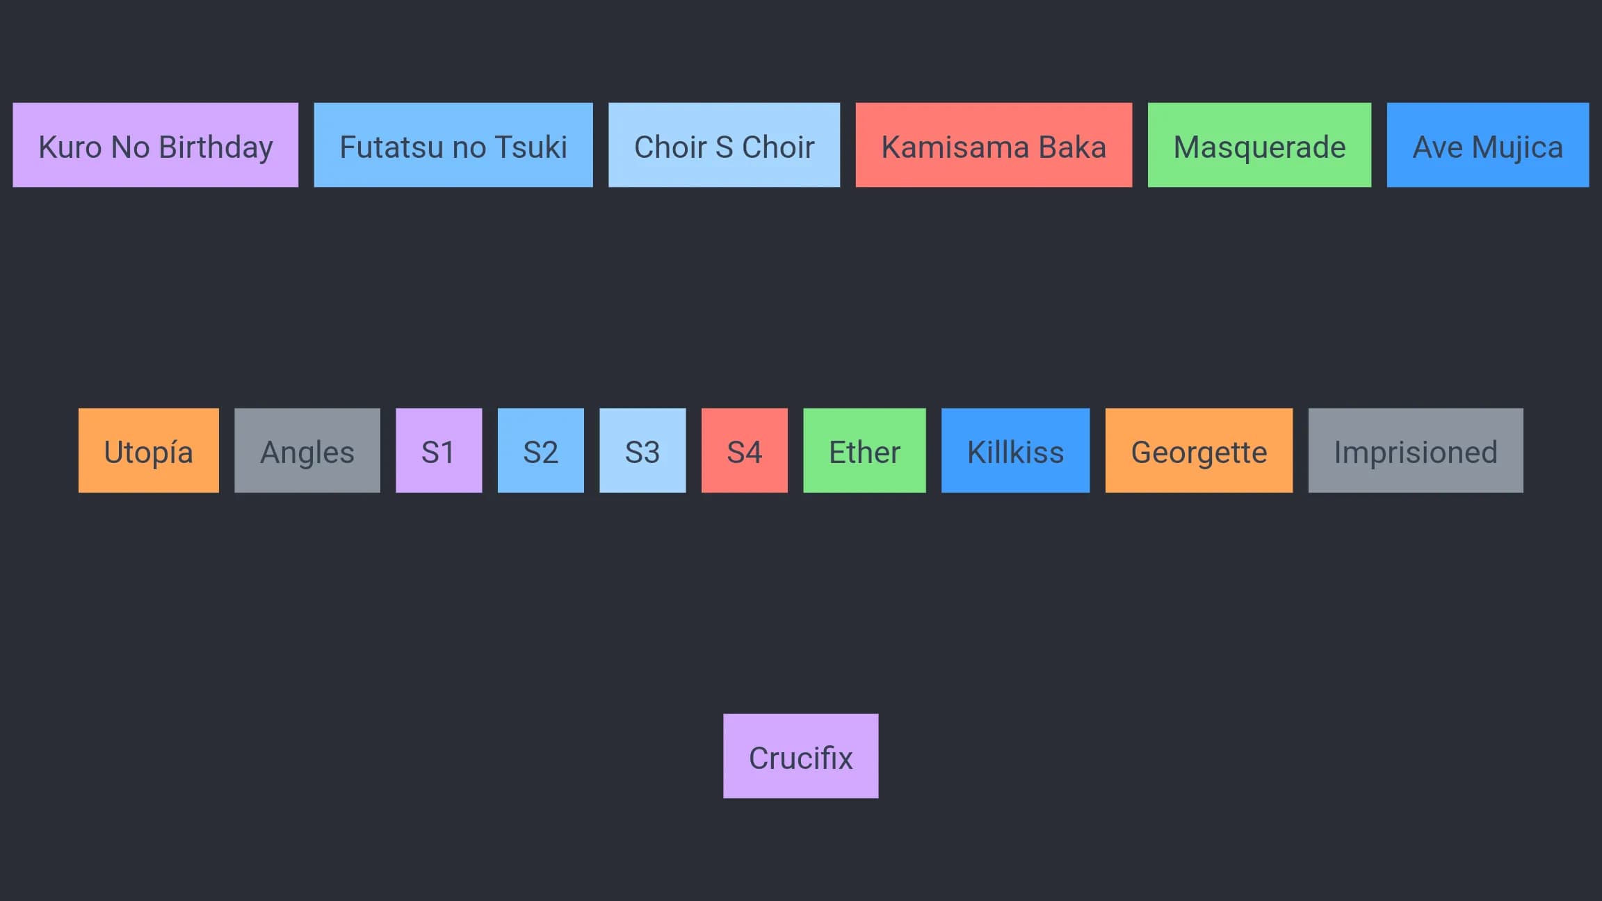
Task: Select the blue S2 tile
Action: (x=540, y=450)
